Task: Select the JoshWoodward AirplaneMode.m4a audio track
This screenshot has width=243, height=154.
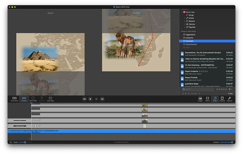Action: coord(122,131)
